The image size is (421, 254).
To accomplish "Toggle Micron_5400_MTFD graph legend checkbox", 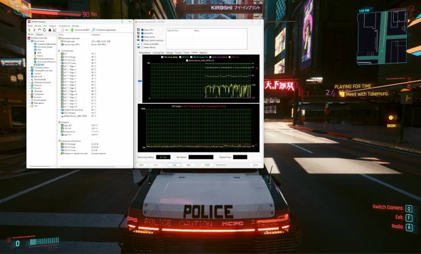I will (x=187, y=60).
